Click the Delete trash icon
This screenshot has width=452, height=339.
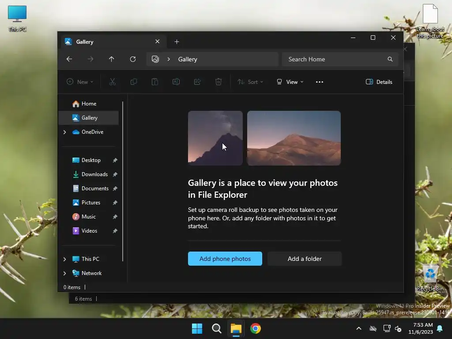click(x=218, y=82)
